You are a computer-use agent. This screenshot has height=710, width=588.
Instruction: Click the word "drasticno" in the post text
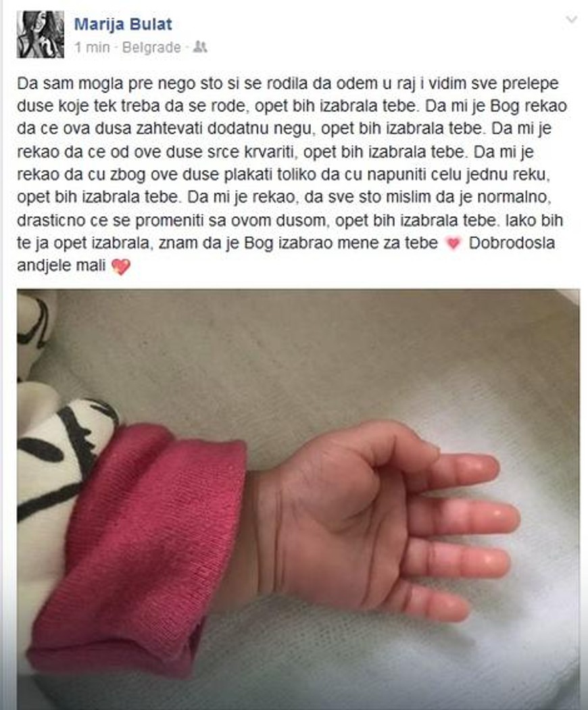51,220
